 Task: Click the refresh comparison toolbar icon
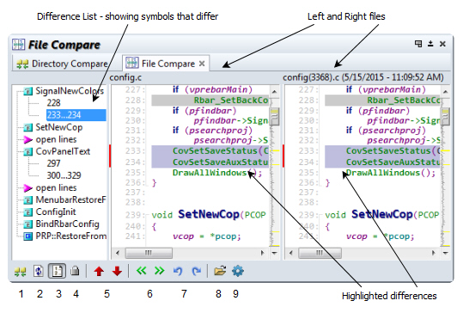[39, 271]
